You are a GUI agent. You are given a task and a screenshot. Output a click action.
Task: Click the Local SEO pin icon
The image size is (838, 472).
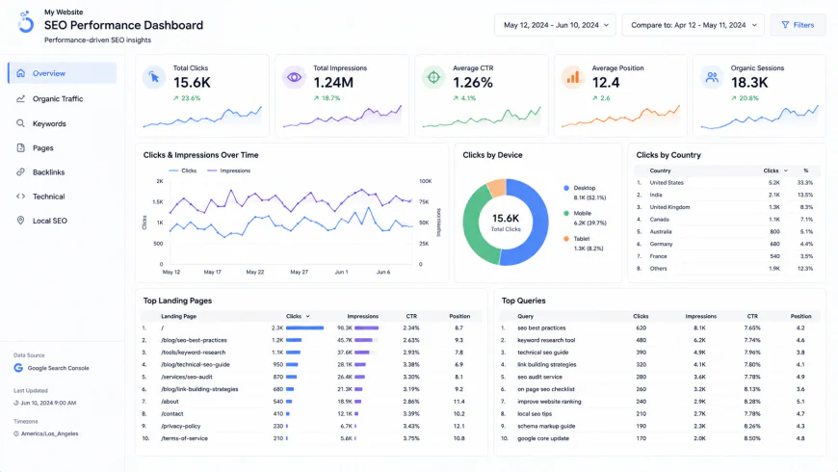coord(20,221)
